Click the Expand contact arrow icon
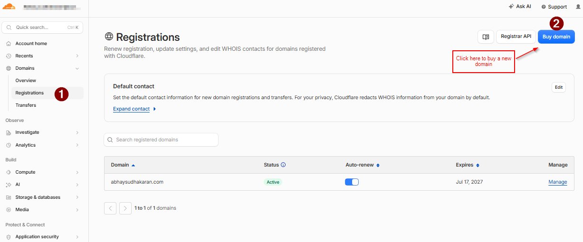The height and width of the screenshot is (242, 583). pos(154,109)
